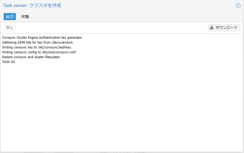Click the /dev/urandom text in log
This screenshot has width=244, height=153.
pyautogui.click(x=63, y=42)
